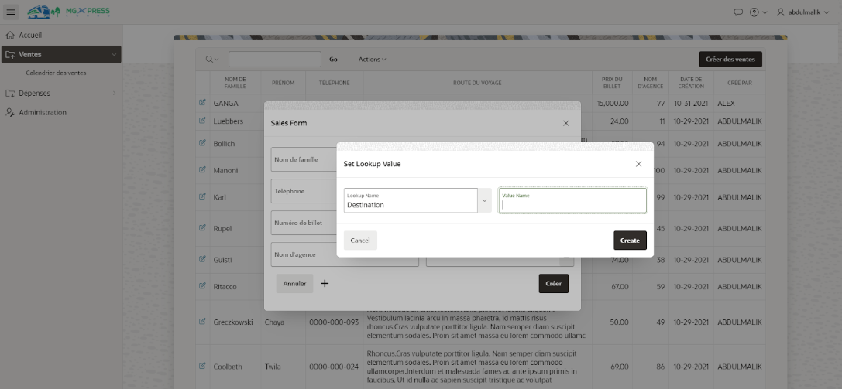Sort by Créé par column header

point(740,83)
